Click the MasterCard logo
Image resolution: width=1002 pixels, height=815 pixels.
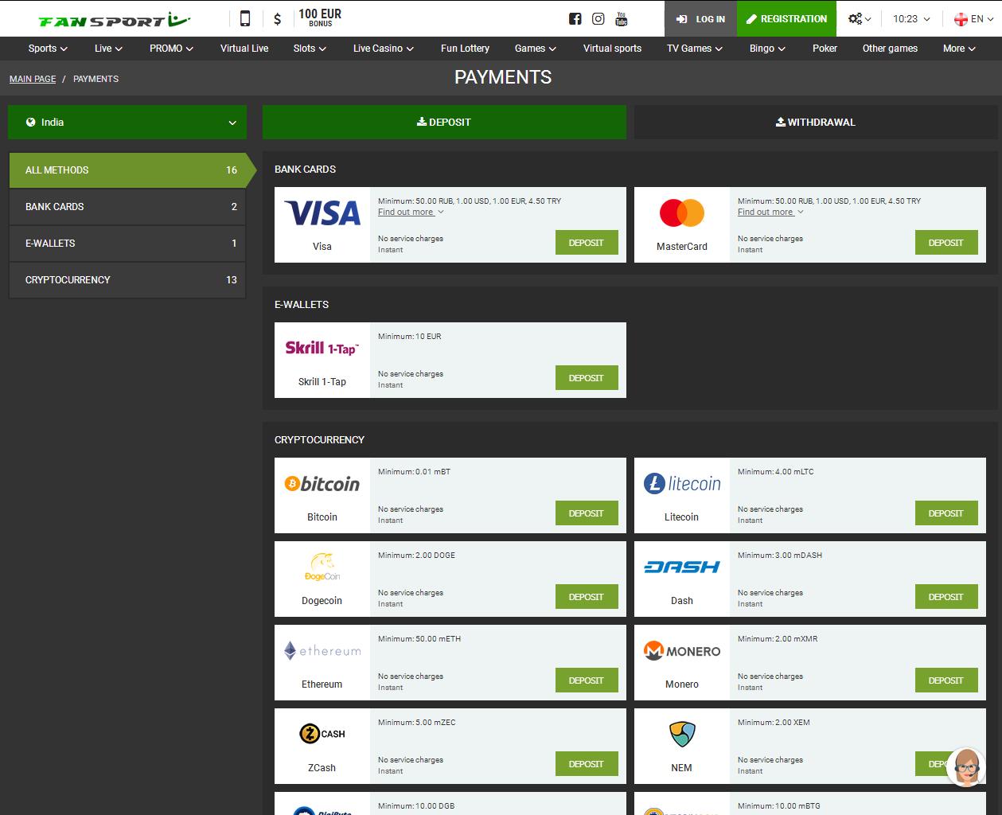coord(682,213)
